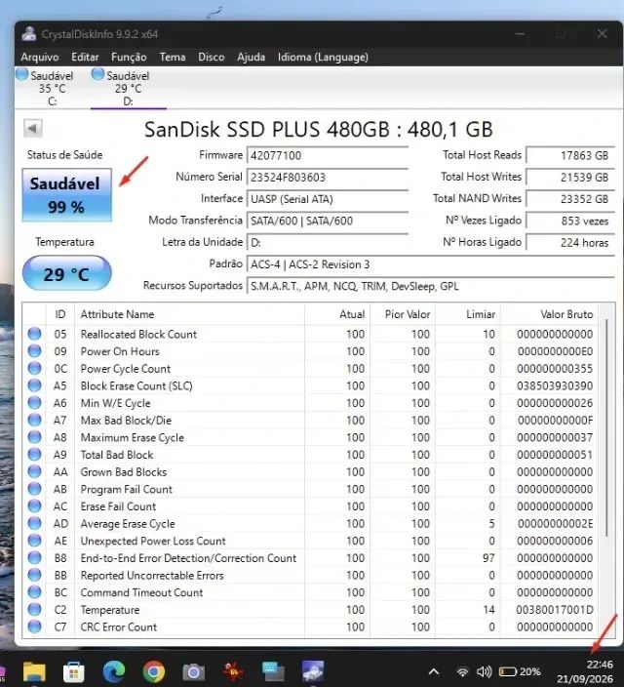Viewport: 624px width, 687px height.
Task: Click Nº Horas Ligado value 224 horas
Action: (x=570, y=243)
